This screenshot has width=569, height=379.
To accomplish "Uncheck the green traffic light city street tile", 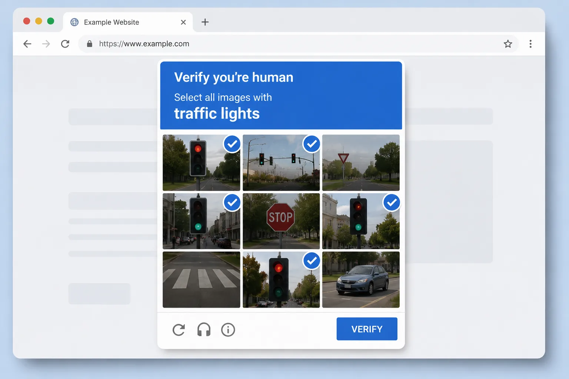I will tap(201, 221).
